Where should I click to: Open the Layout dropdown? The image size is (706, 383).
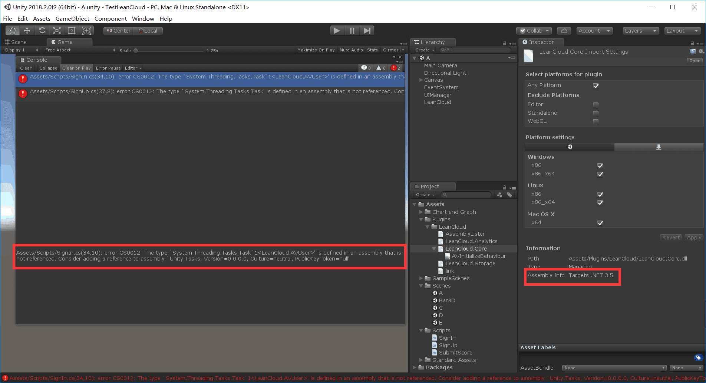point(683,31)
